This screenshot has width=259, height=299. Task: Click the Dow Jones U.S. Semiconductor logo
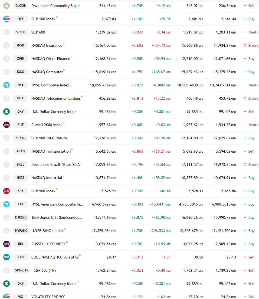click(x=6, y=217)
